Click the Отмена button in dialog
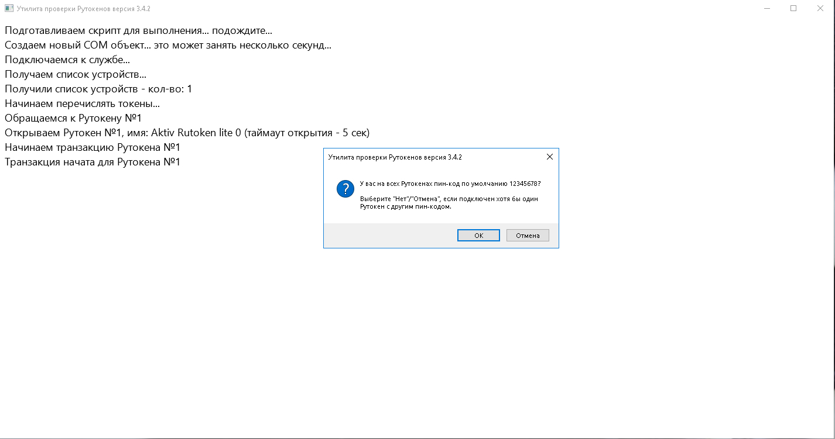The height and width of the screenshot is (439, 835). [528, 235]
